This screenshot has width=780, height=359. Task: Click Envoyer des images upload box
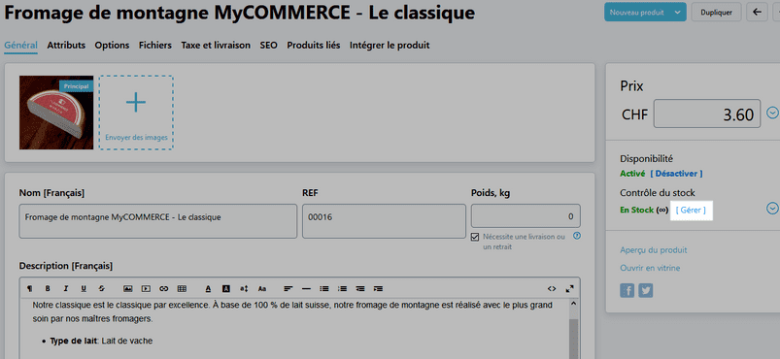136,113
